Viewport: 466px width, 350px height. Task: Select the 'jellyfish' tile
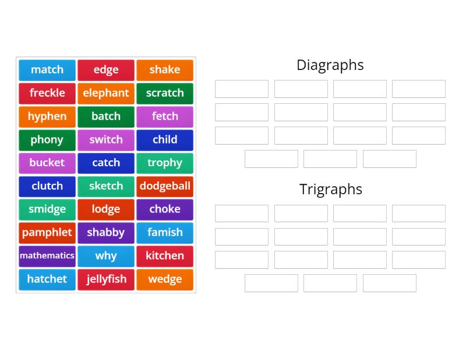coord(106,279)
